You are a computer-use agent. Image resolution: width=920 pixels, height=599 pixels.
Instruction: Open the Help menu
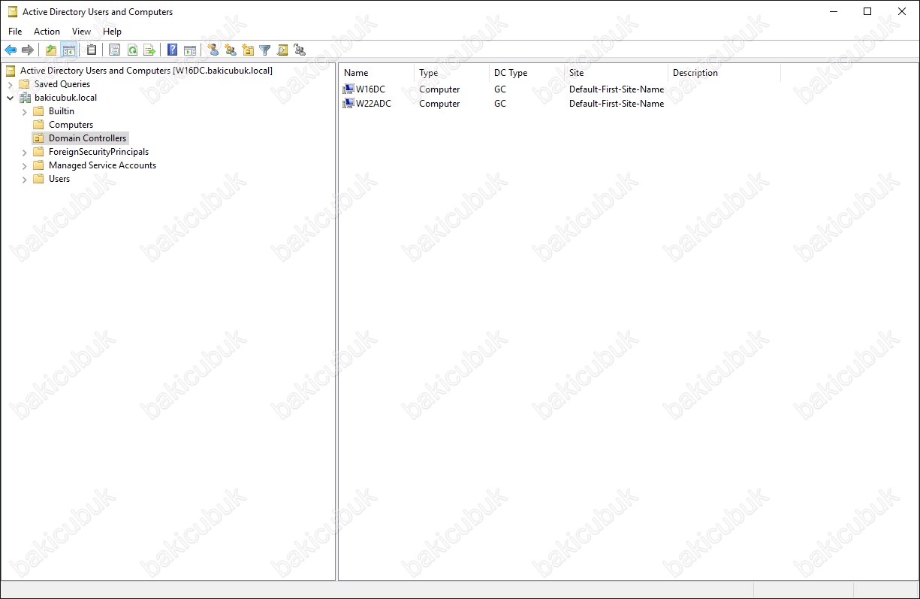coord(113,32)
